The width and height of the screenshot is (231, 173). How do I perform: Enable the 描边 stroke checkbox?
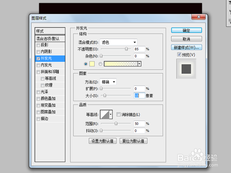click(x=38, y=119)
